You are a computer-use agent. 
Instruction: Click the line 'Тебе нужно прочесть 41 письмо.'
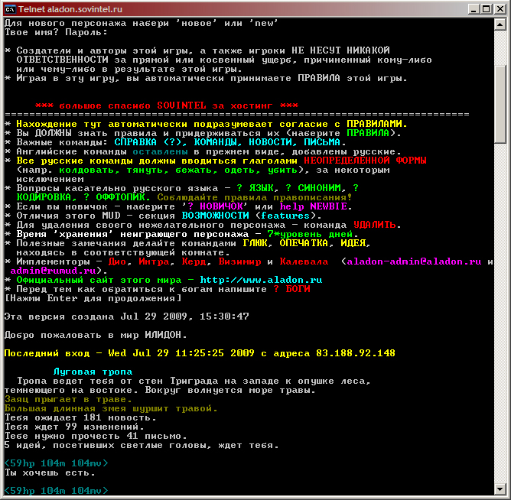point(96,436)
